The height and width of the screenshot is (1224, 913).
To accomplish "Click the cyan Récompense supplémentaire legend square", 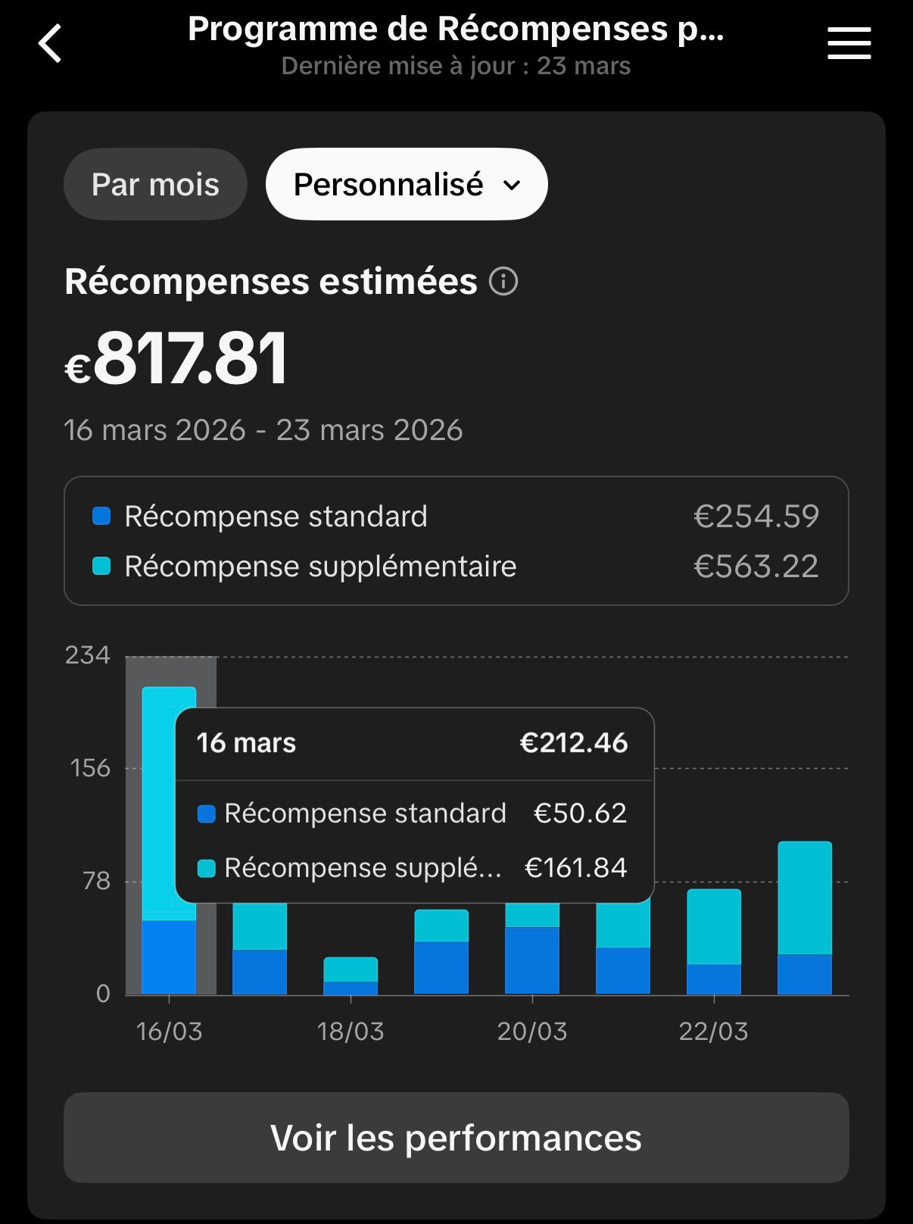I will click(x=101, y=567).
